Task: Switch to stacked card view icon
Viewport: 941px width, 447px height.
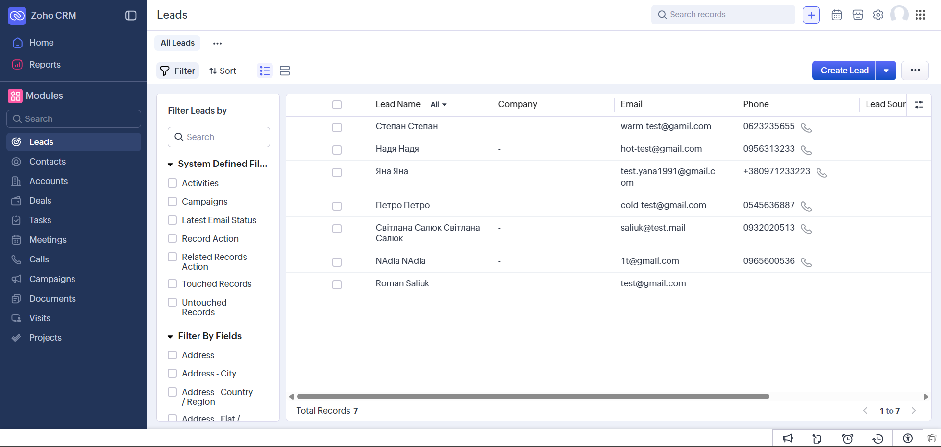Action: coord(285,71)
